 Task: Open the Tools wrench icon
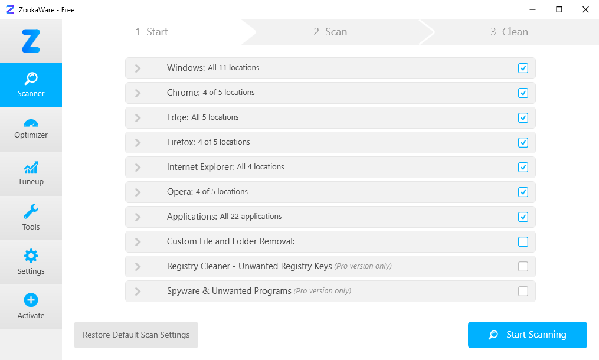tap(31, 212)
